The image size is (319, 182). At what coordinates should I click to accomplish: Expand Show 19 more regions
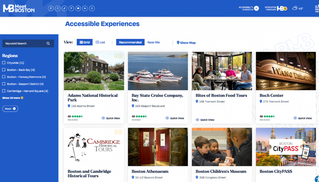12,98
